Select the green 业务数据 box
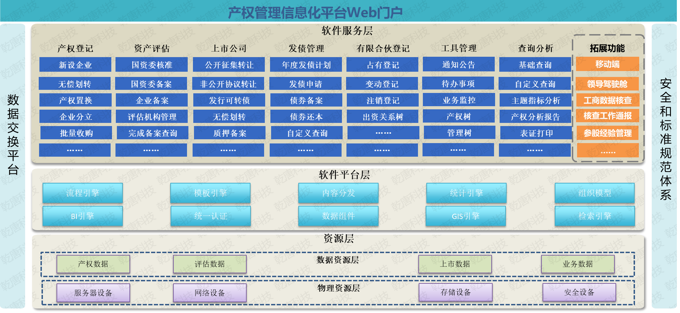 [x=578, y=264]
